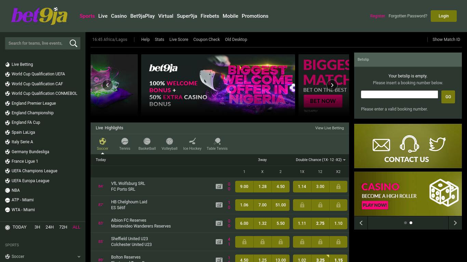
Task: Open the Firebets menu item
Action: tap(210, 16)
